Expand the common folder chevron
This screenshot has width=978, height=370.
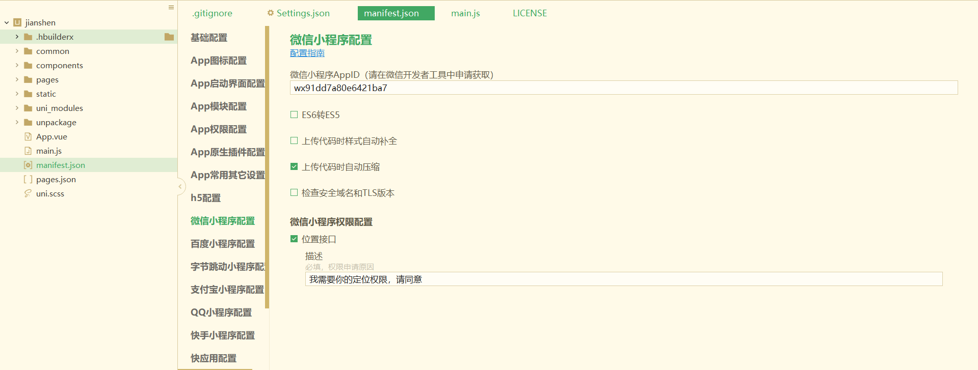tap(17, 51)
